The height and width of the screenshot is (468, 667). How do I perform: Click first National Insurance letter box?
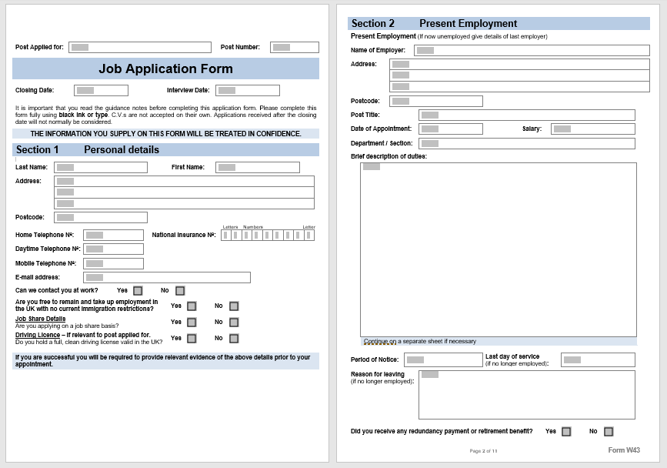[x=226, y=236]
